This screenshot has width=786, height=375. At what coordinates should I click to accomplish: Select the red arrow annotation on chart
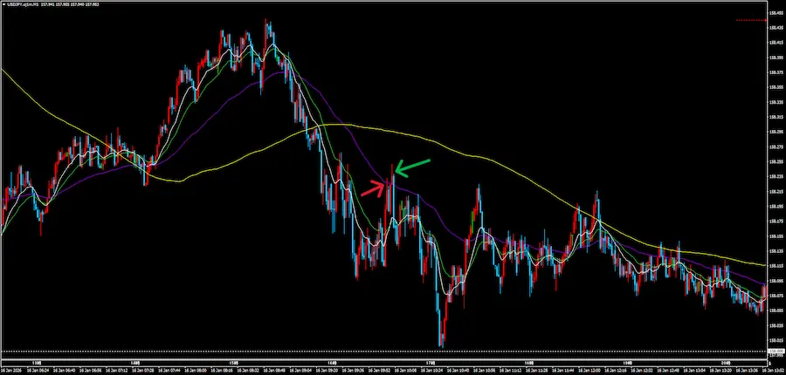373,186
